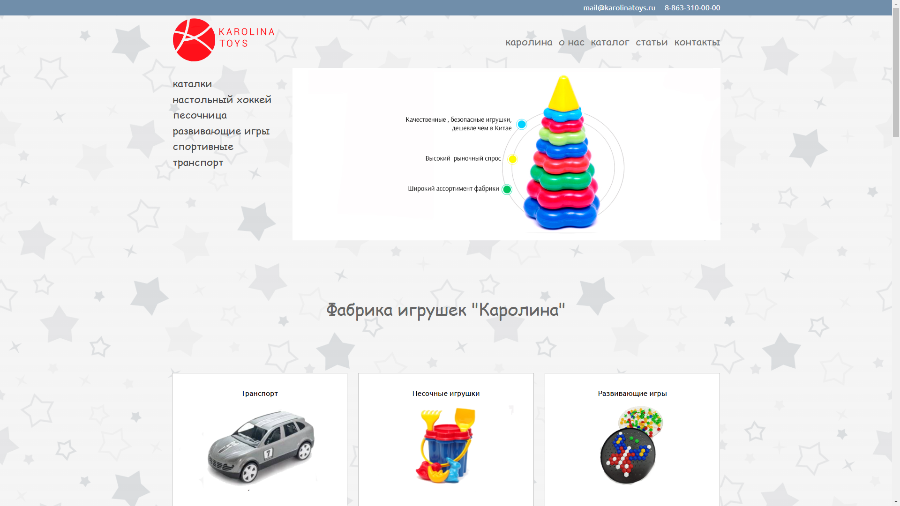
Task: Click the phone number 8-863-310-00-00
Action: (x=692, y=7)
